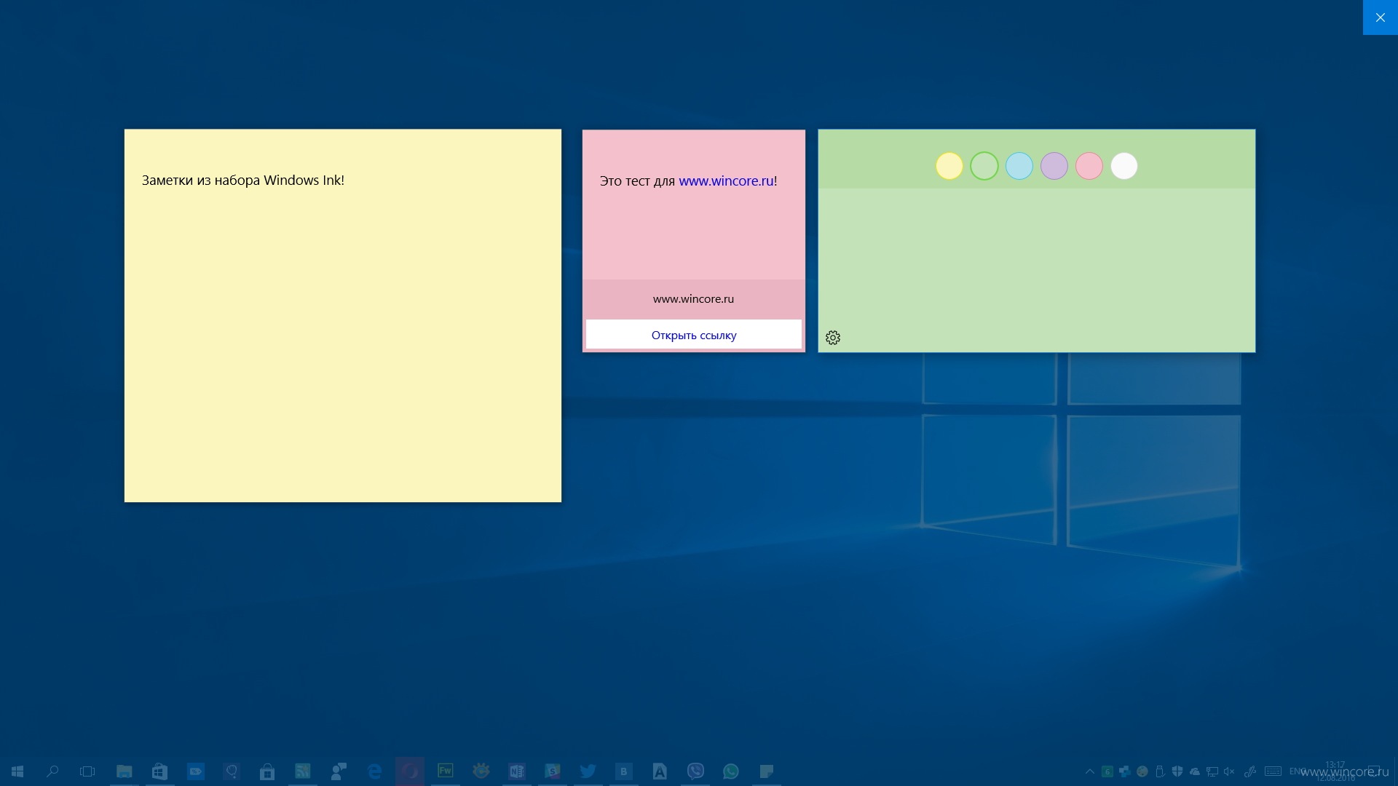Click the muted volume tray icon
Image resolution: width=1398 pixels, height=786 pixels.
pos(1229,771)
